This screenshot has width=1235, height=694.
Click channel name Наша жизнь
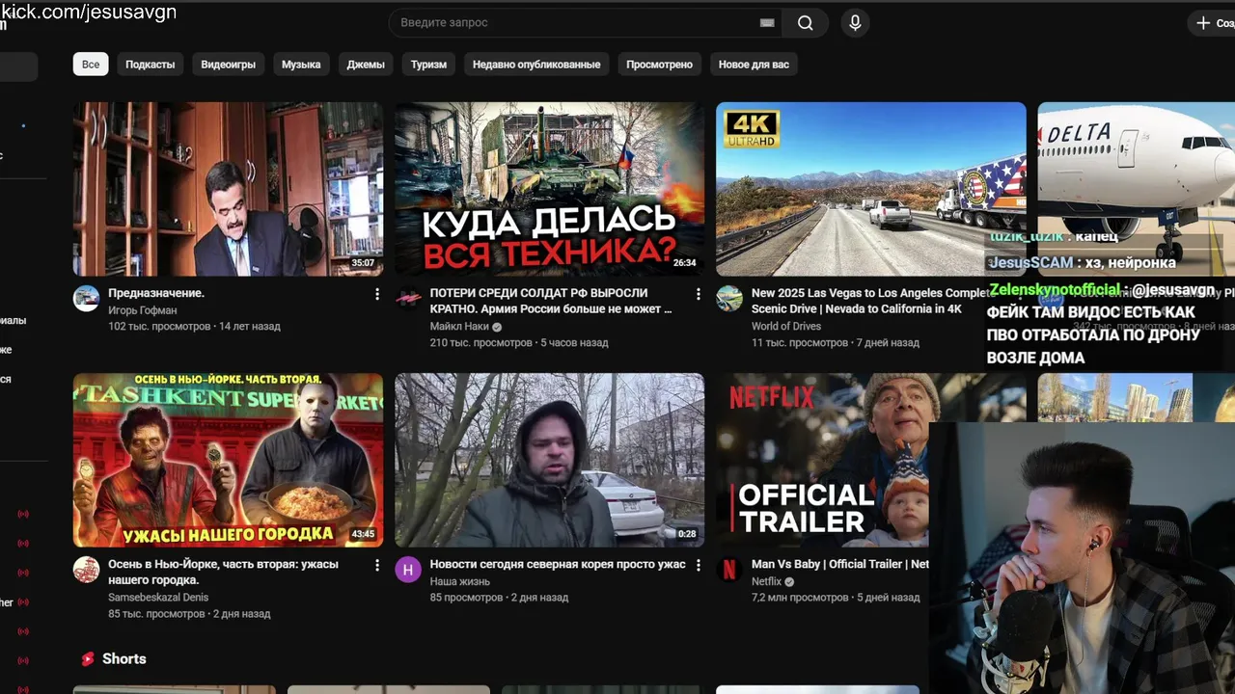point(460,581)
